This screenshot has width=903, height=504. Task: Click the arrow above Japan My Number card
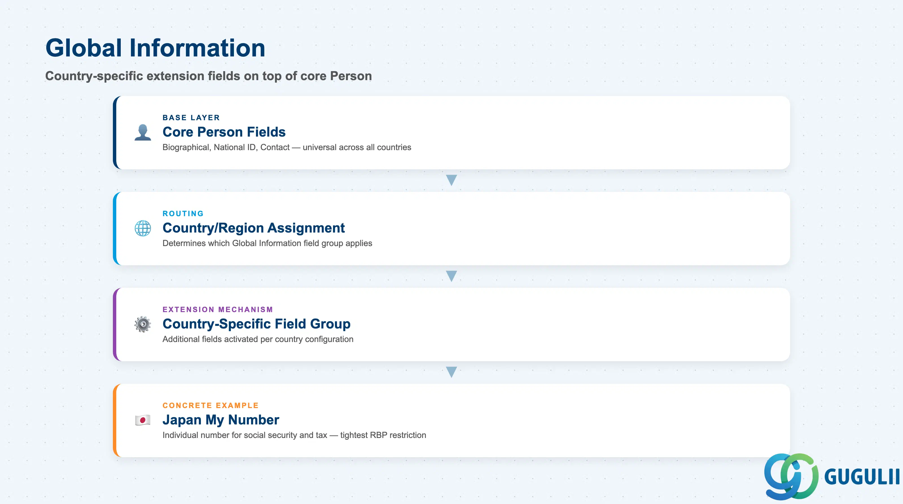451,372
